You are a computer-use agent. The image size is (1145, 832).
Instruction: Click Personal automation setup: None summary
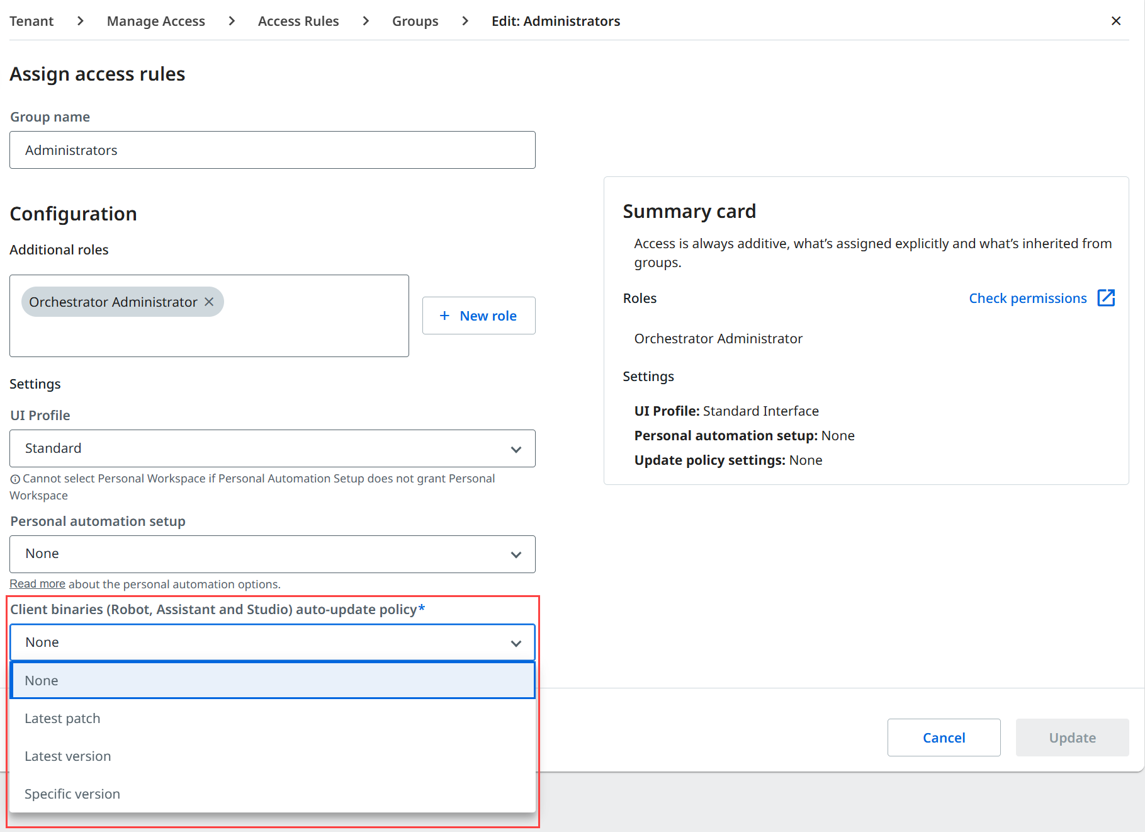pyautogui.click(x=744, y=435)
